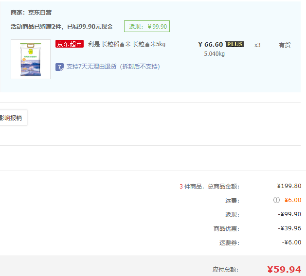Click promotion text 活动商品已购满2件

pos(36,27)
